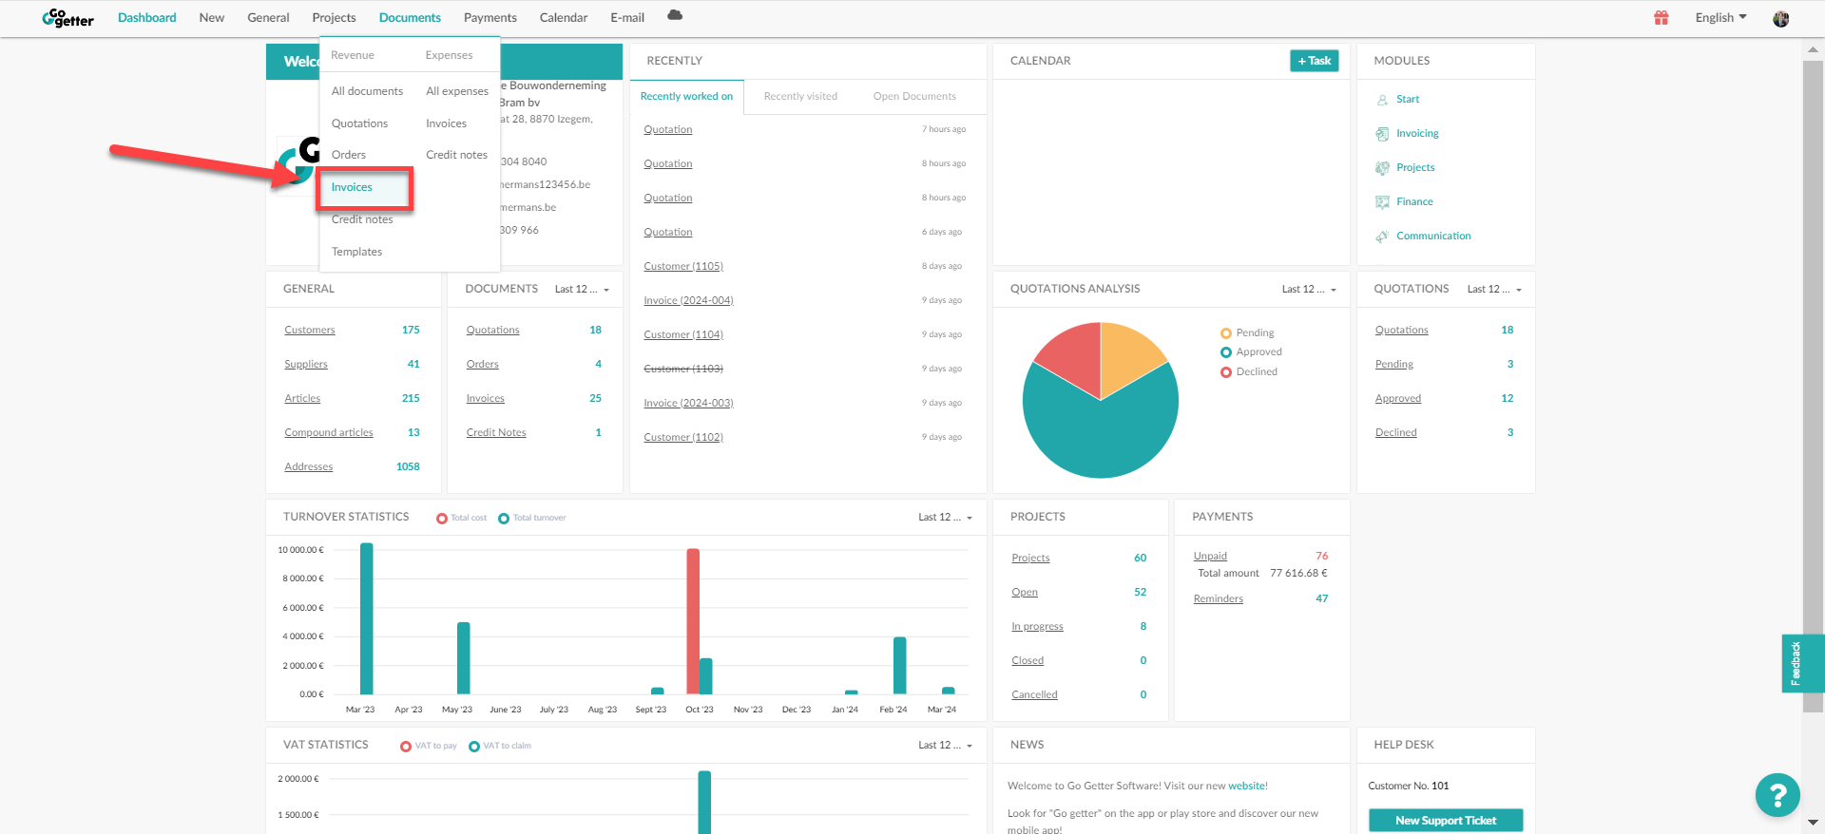Select Templates in Documents menu
The image size is (1825, 834).
356,252
